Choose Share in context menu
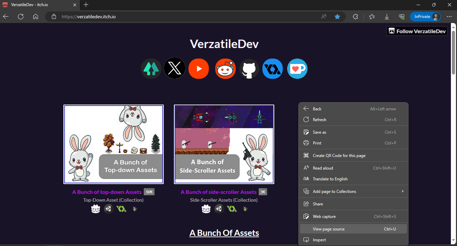Viewport: 457px width, 246px height. click(x=353, y=204)
